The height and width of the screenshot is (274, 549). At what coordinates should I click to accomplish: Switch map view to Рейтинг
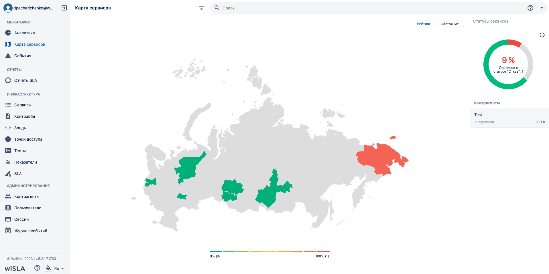point(424,24)
